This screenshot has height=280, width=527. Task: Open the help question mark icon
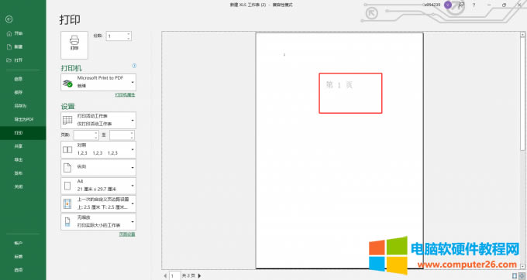coord(474,5)
